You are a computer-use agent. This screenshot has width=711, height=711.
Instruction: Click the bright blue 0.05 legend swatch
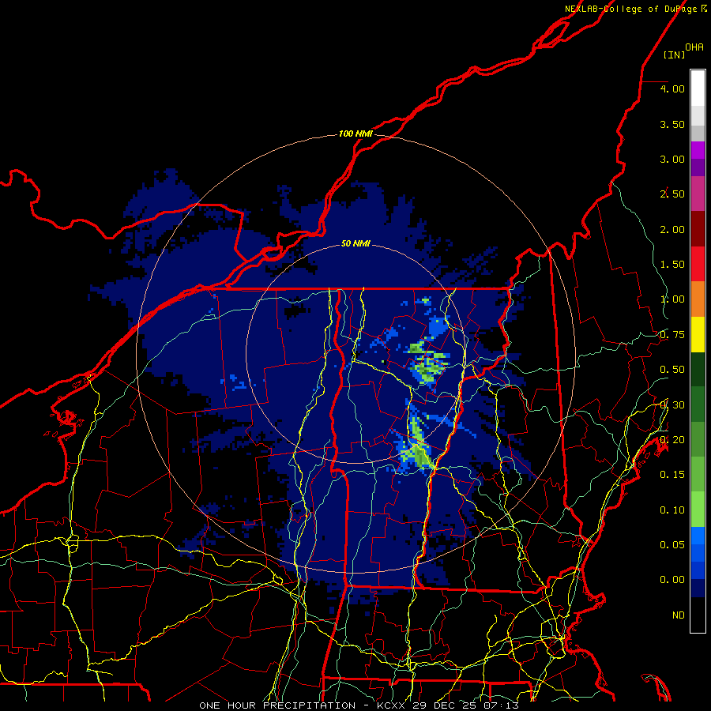point(698,536)
